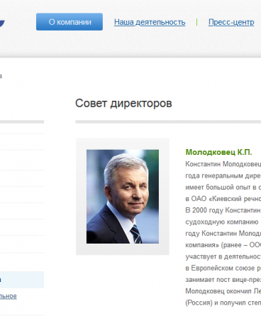The width and height of the screenshot is (261, 316).
Task: Click the line «имеет большой опыт»
Action: (223, 187)
